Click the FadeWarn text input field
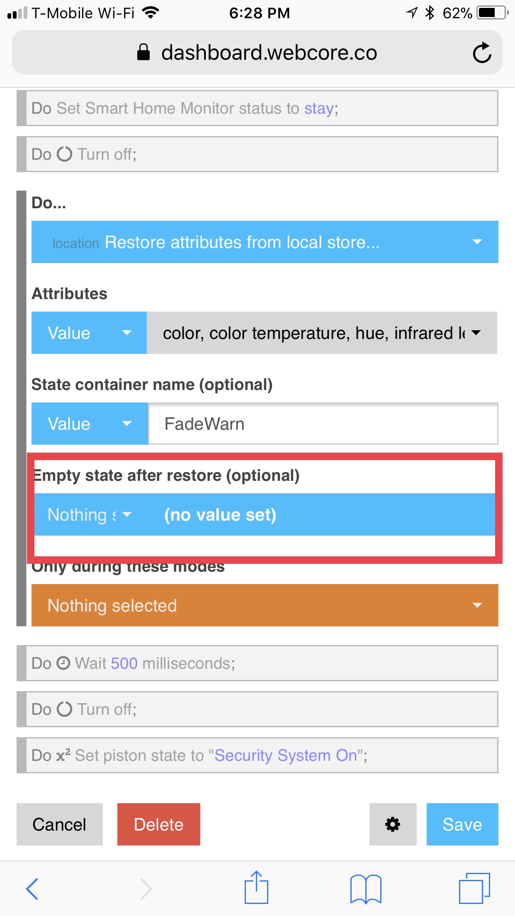Viewport: 515px width, 916px height. coord(323,424)
